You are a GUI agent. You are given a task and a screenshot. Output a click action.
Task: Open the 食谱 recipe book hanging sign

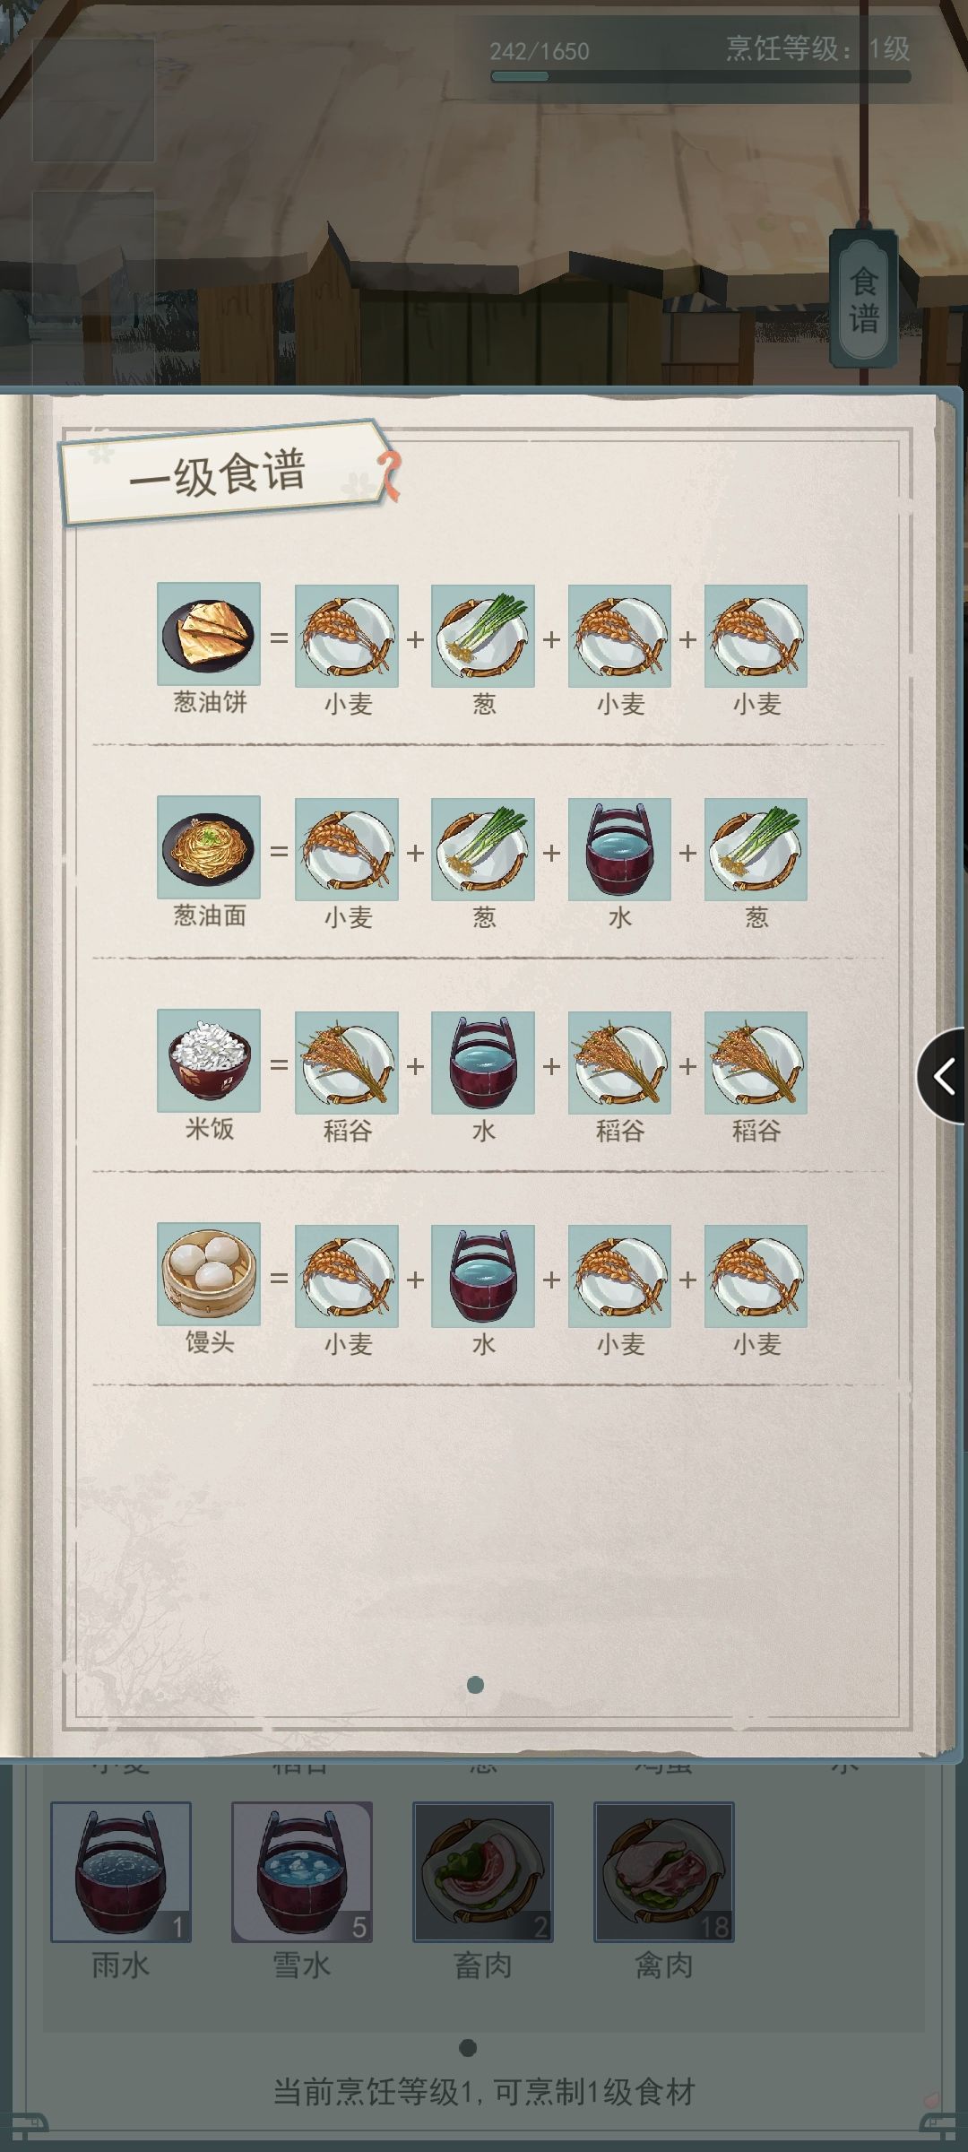pos(864,299)
